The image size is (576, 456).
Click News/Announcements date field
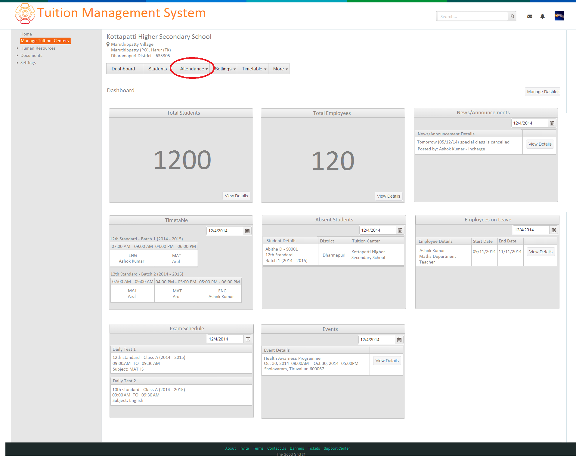tap(529, 123)
